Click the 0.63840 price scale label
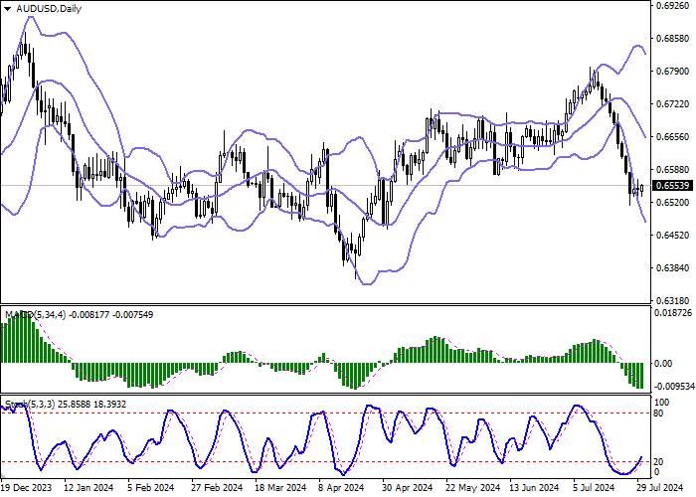Screen dimensions: 696x497 click(x=673, y=268)
